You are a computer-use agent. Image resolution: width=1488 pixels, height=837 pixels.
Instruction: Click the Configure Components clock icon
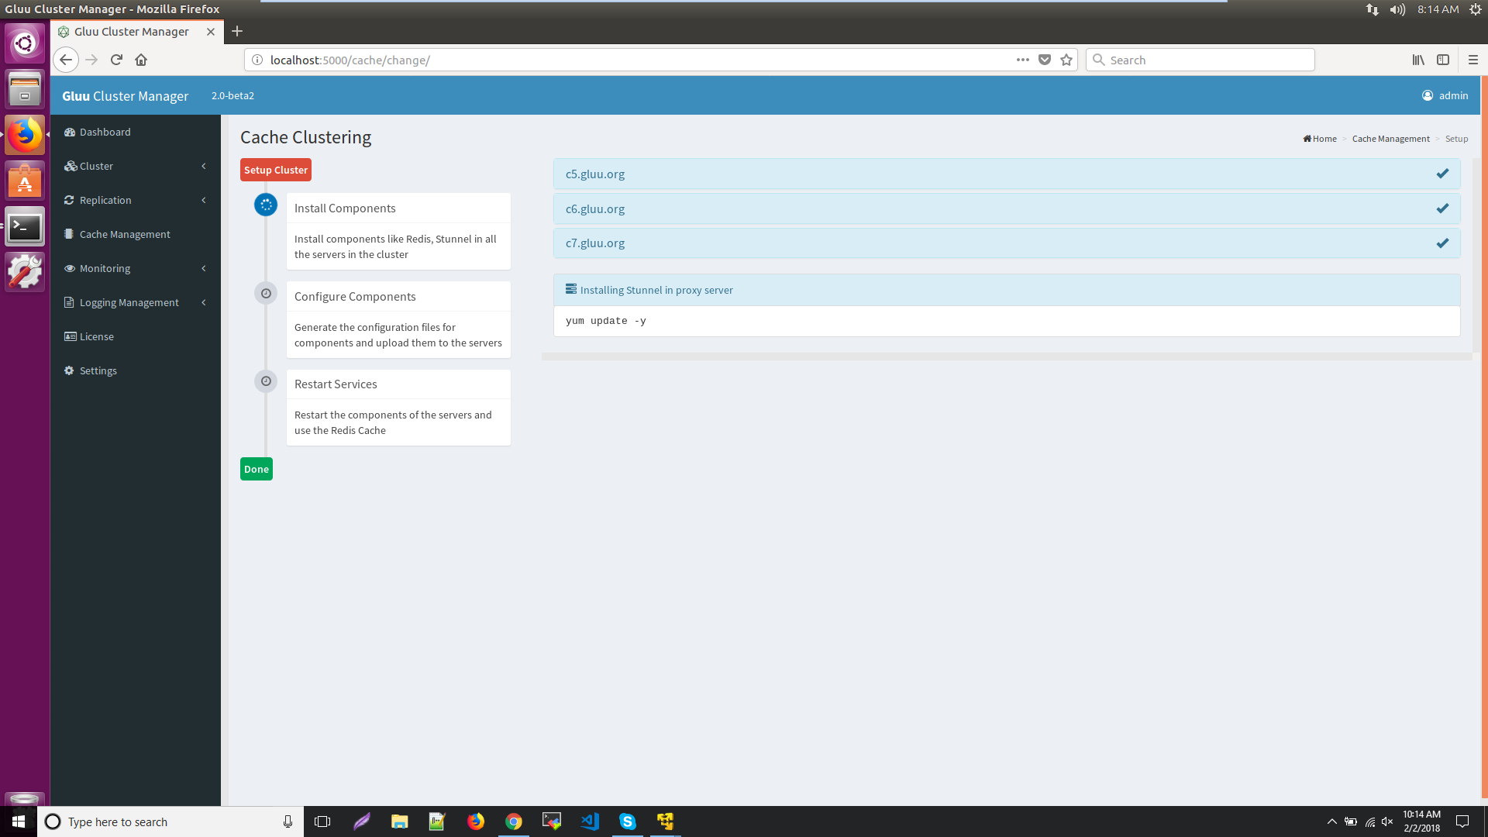266,293
